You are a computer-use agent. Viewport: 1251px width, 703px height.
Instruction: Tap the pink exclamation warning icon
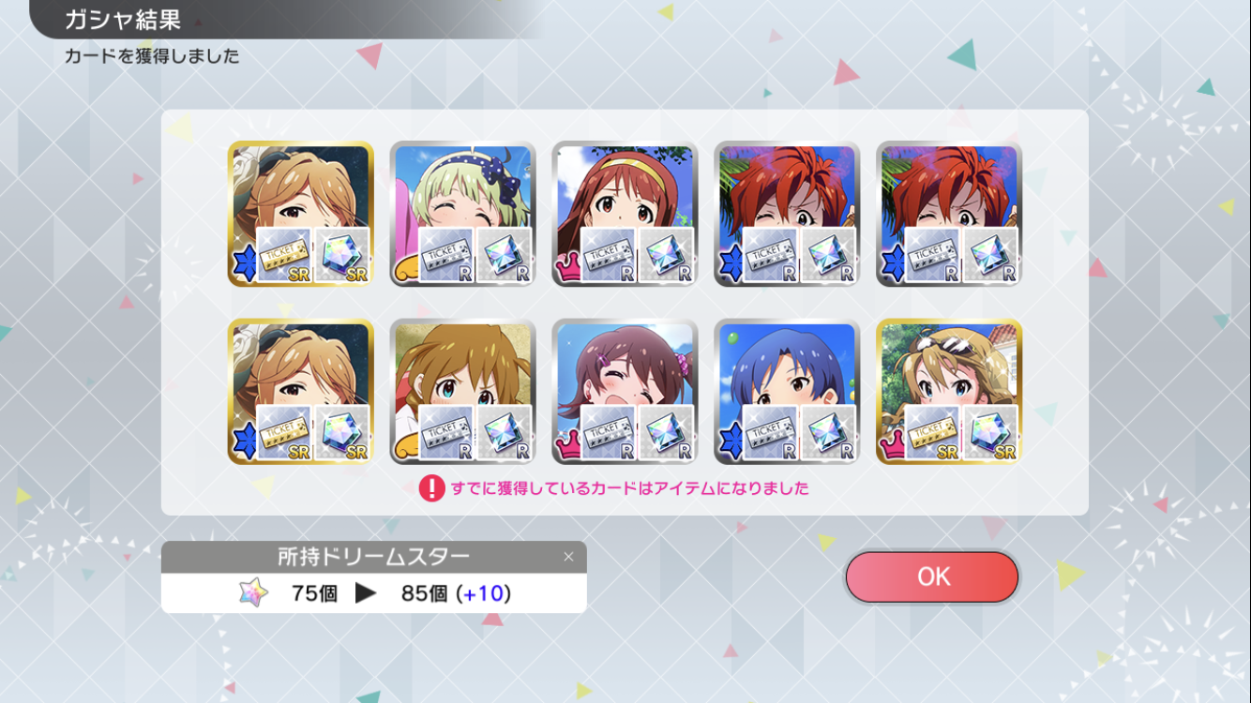tap(431, 487)
